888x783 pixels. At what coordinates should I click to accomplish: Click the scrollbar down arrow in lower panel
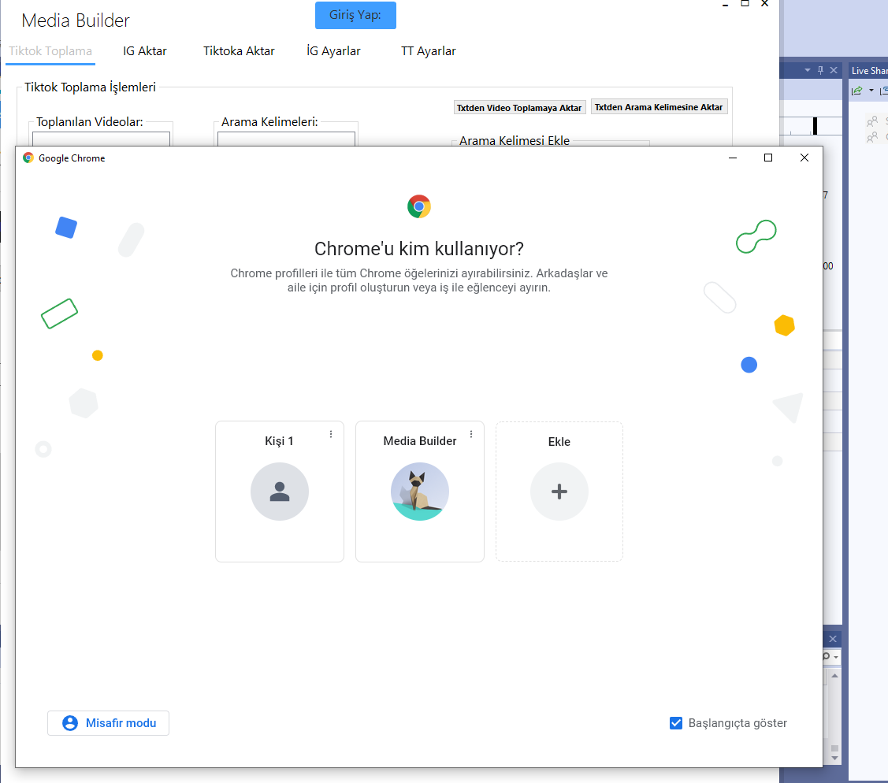(x=834, y=758)
